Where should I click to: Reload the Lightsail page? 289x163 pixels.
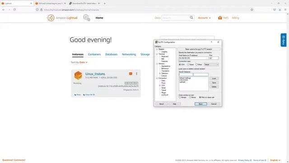(14, 10)
